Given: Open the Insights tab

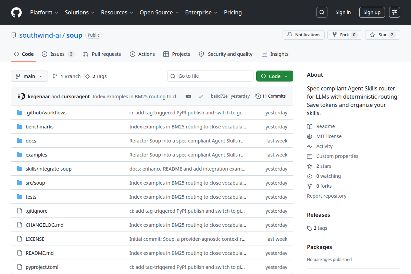Looking at the screenshot, I should click(x=275, y=54).
